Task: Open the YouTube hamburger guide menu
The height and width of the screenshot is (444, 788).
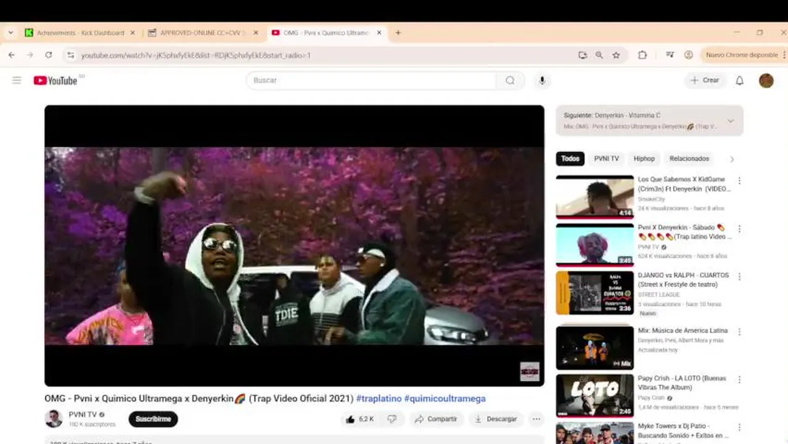Action: 17,80
